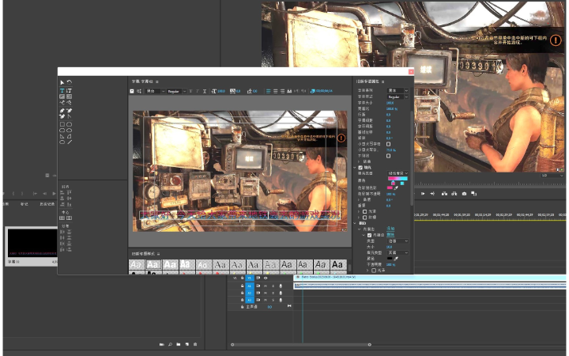Open font family dropdown in title toolbar
The image size is (569, 356).
tap(156, 91)
